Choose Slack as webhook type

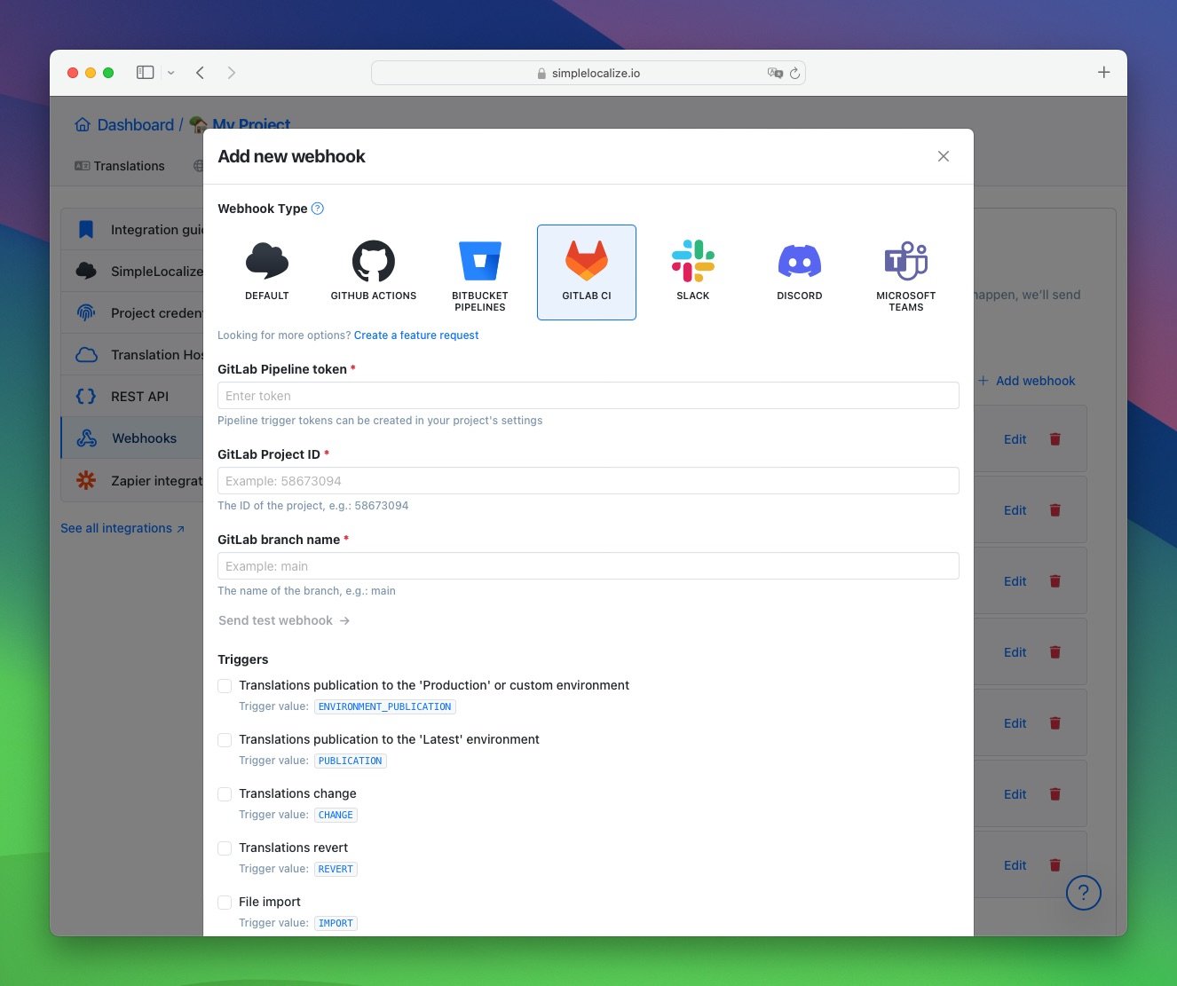[693, 272]
